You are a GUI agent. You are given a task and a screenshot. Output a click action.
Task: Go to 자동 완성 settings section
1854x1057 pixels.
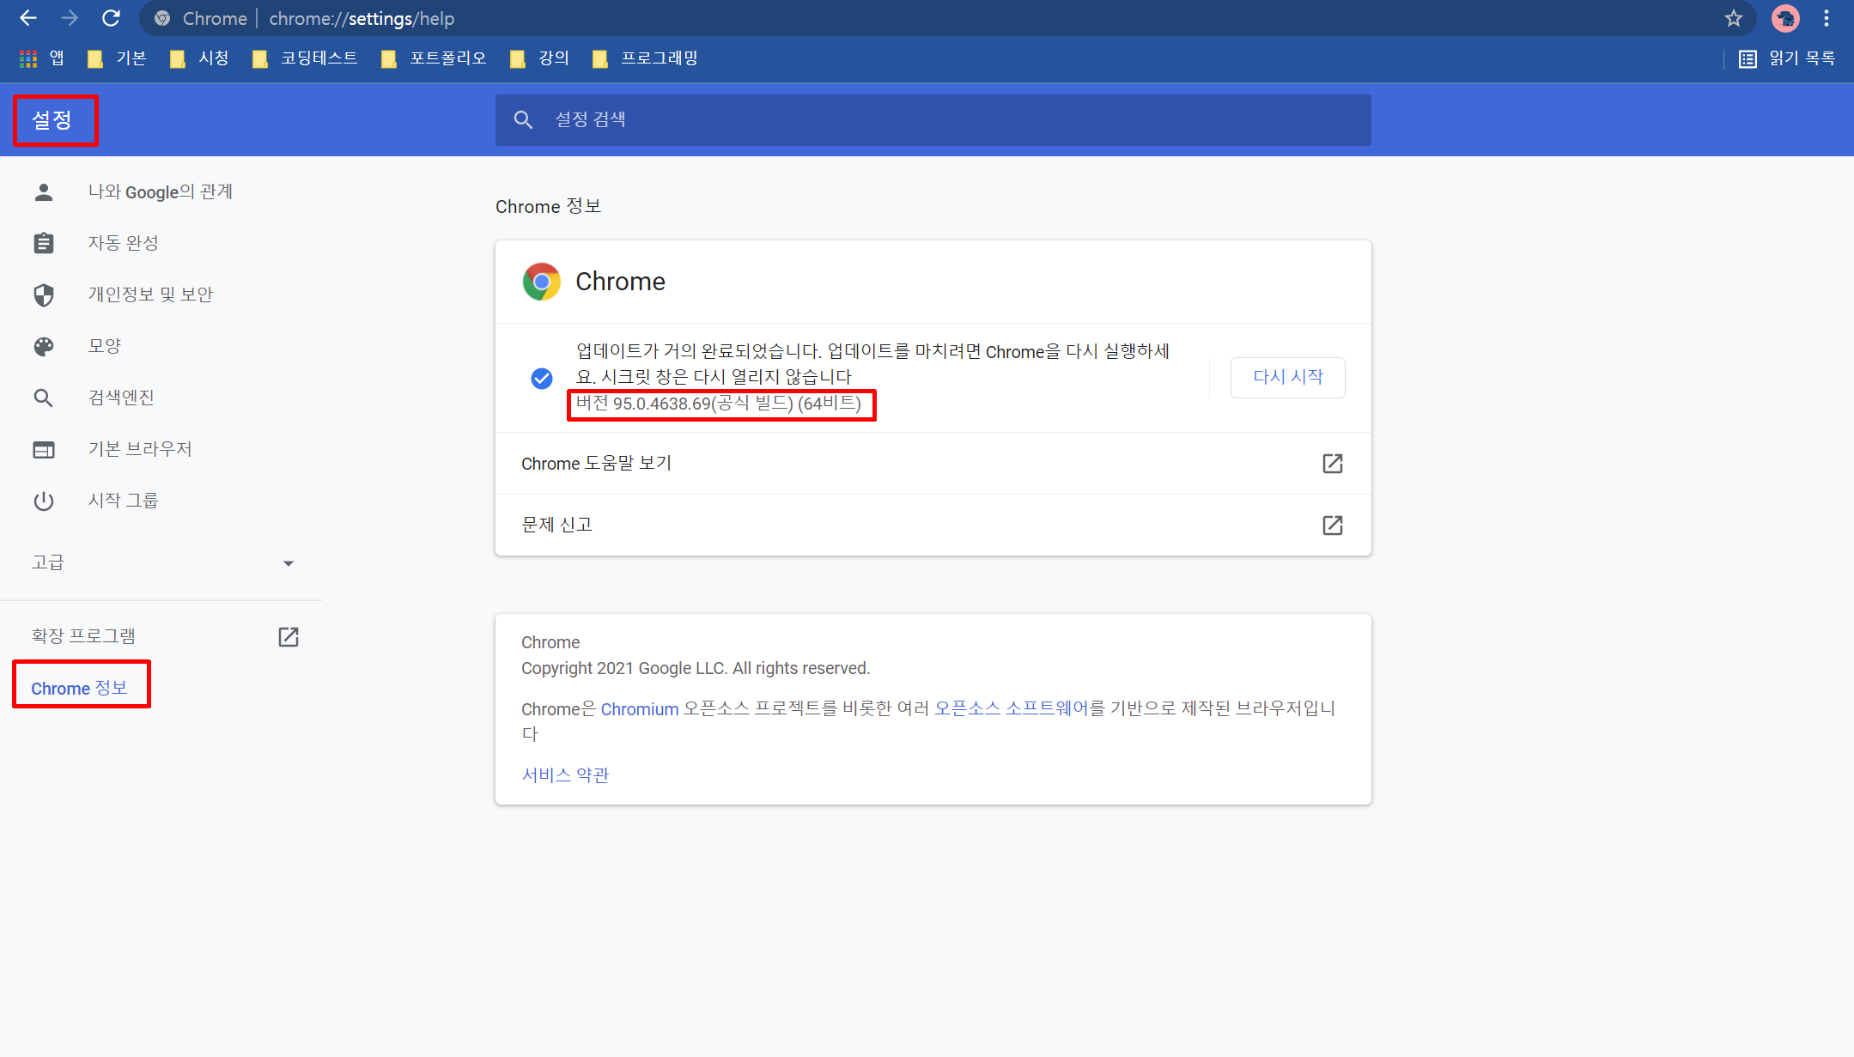click(x=123, y=243)
